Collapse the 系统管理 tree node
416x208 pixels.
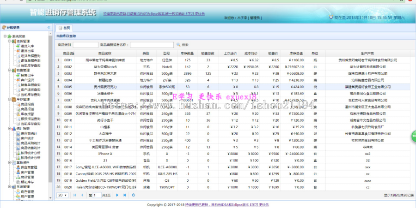pyautogui.click(x=10, y=187)
